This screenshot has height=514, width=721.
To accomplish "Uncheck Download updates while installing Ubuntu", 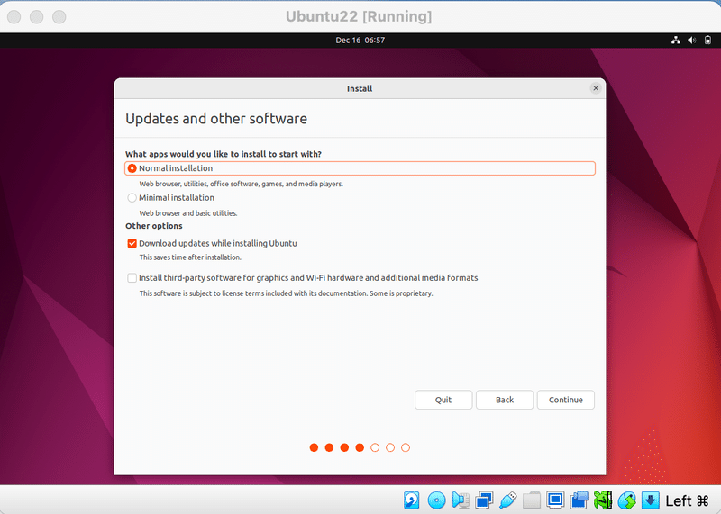I will [x=132, y=243].
